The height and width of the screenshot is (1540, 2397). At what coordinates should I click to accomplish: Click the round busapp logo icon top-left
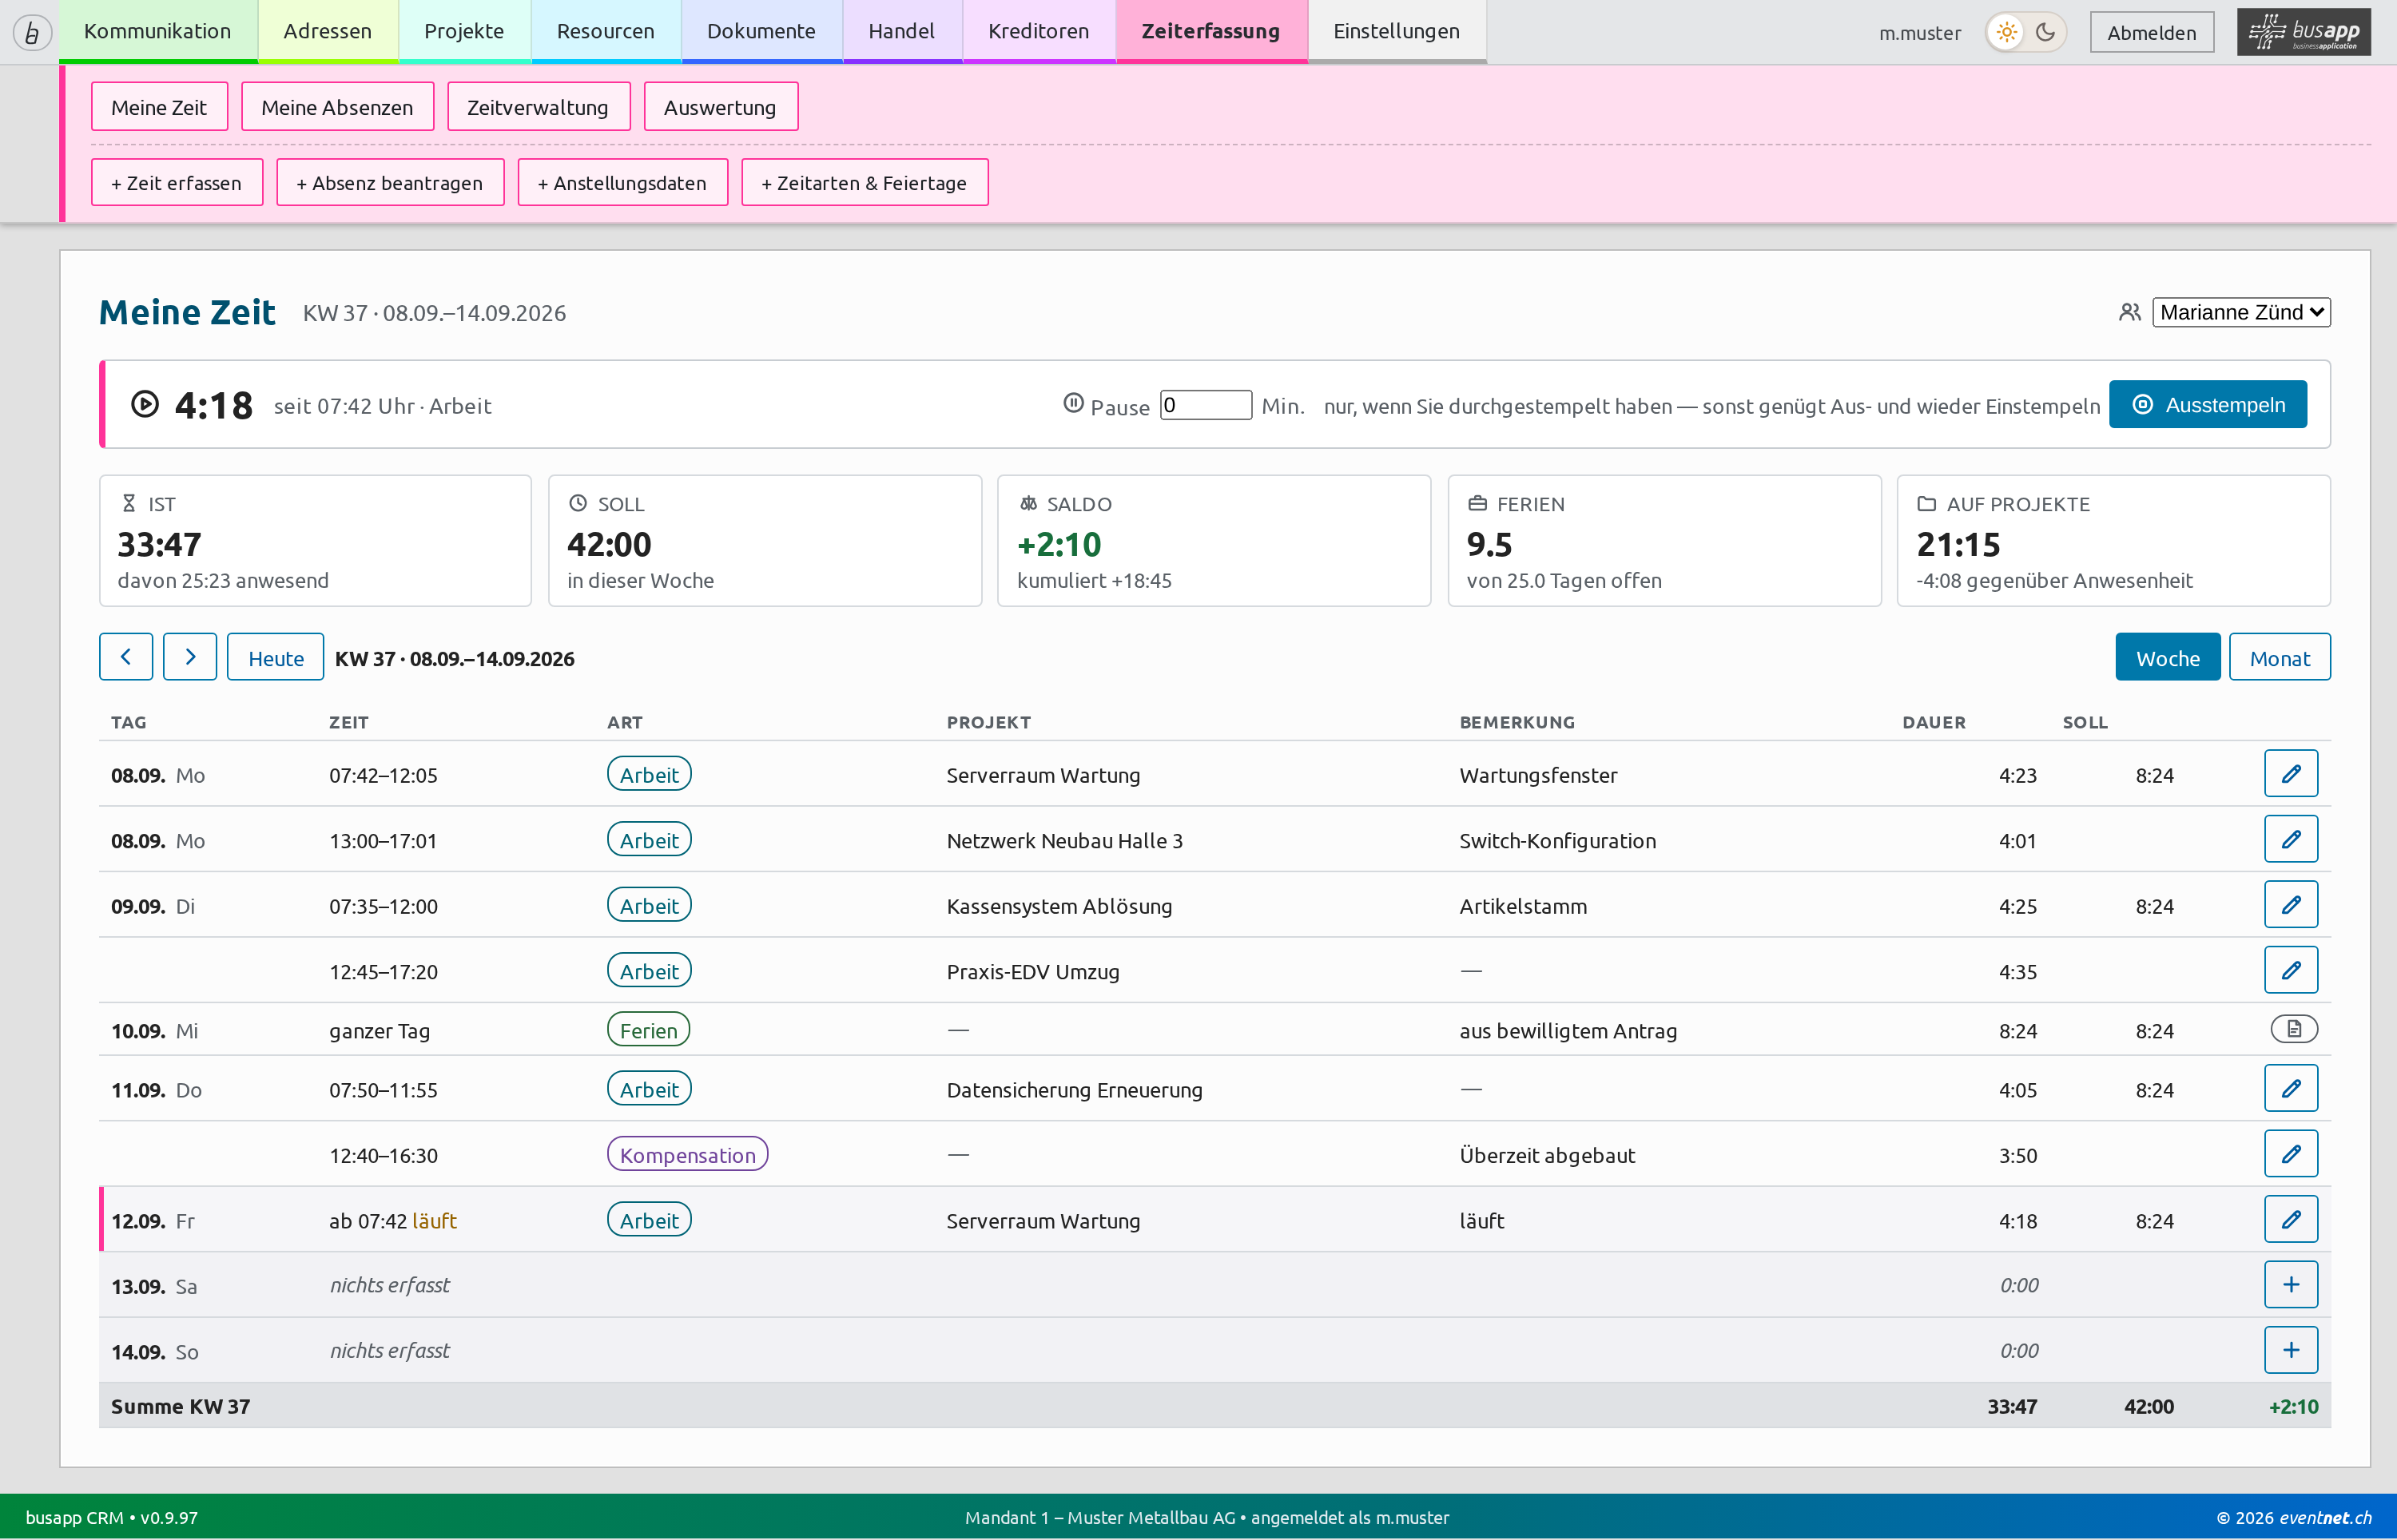32,32
